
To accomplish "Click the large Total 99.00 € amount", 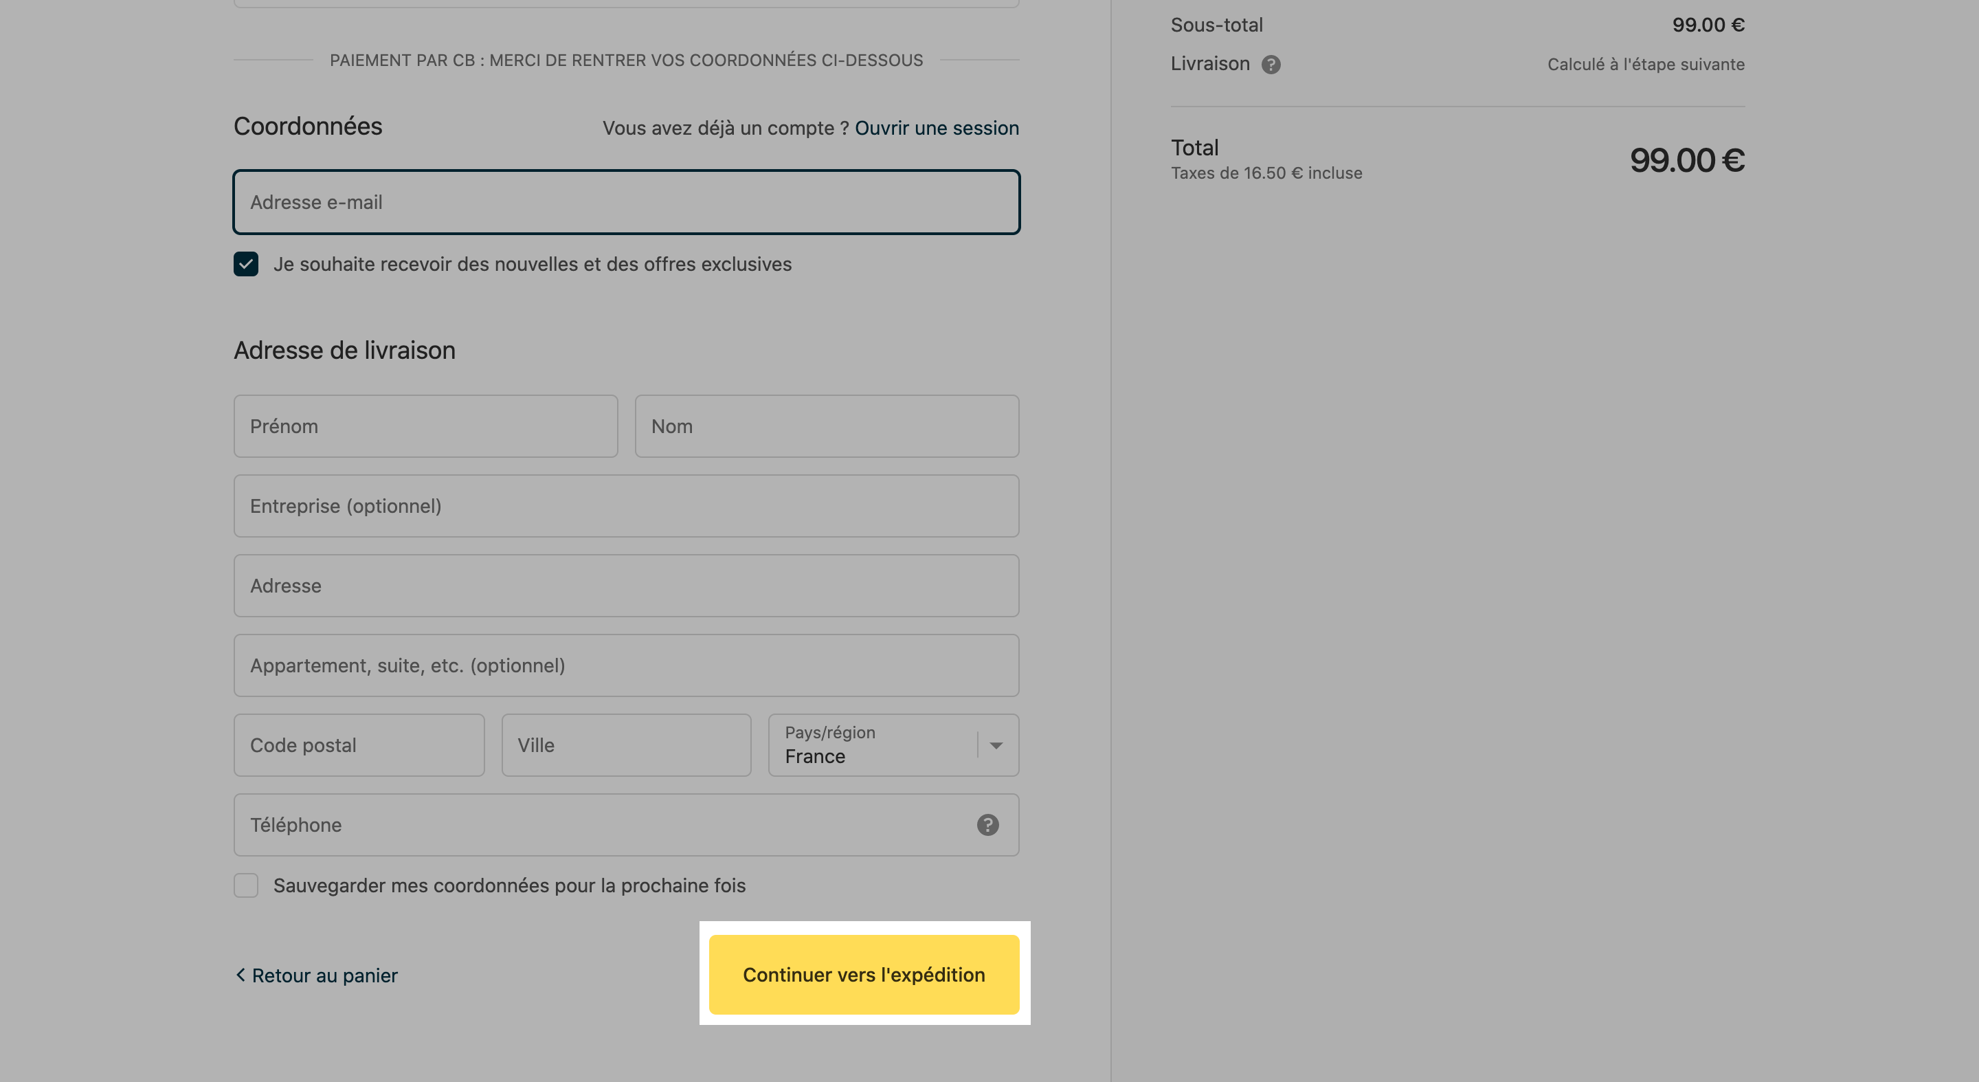I will (x=1687, y=160).
